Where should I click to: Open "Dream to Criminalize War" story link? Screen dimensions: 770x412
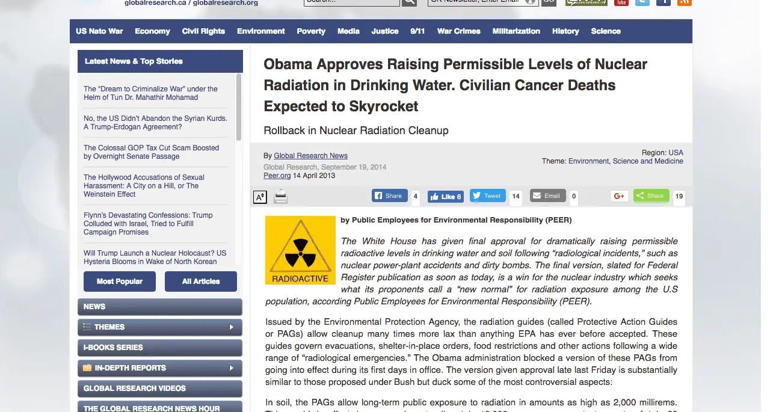[x=150, y=93]
